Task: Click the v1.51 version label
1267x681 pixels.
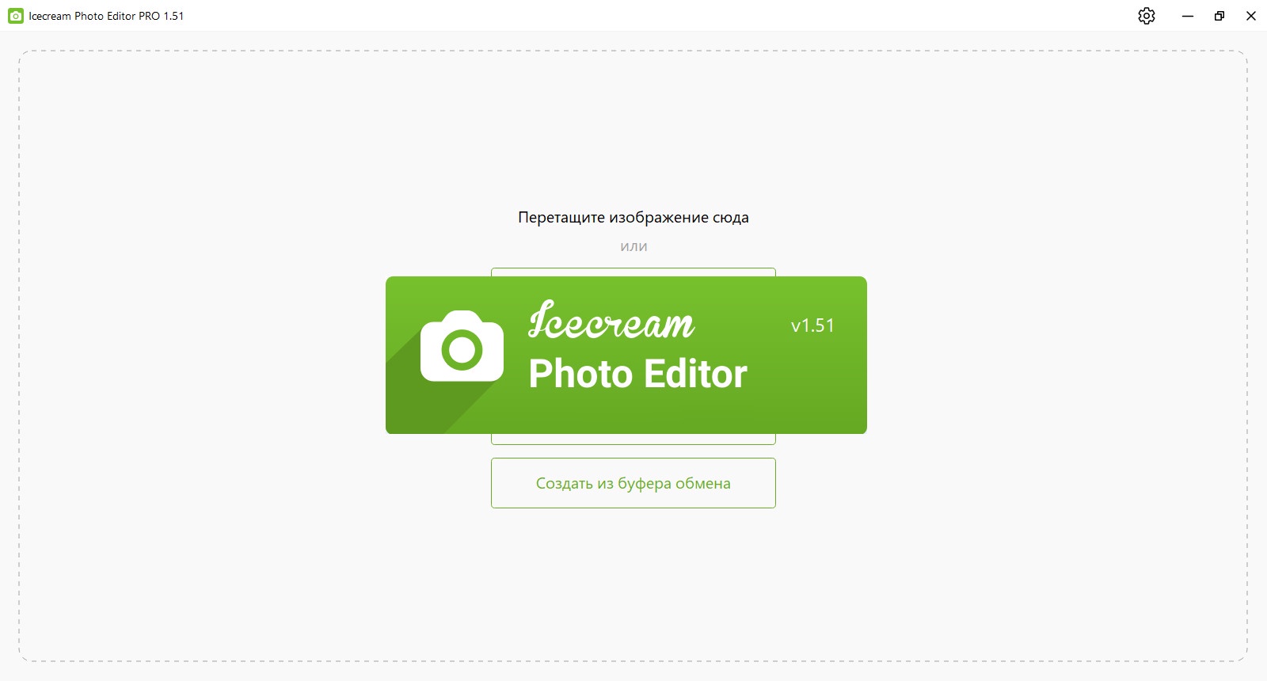Action: coord(812,325)
